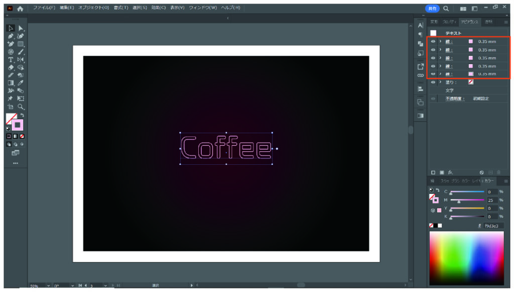Change screen mode in toolbar
Viewport: 514px width, 292px height.
(x=16, y=153)
